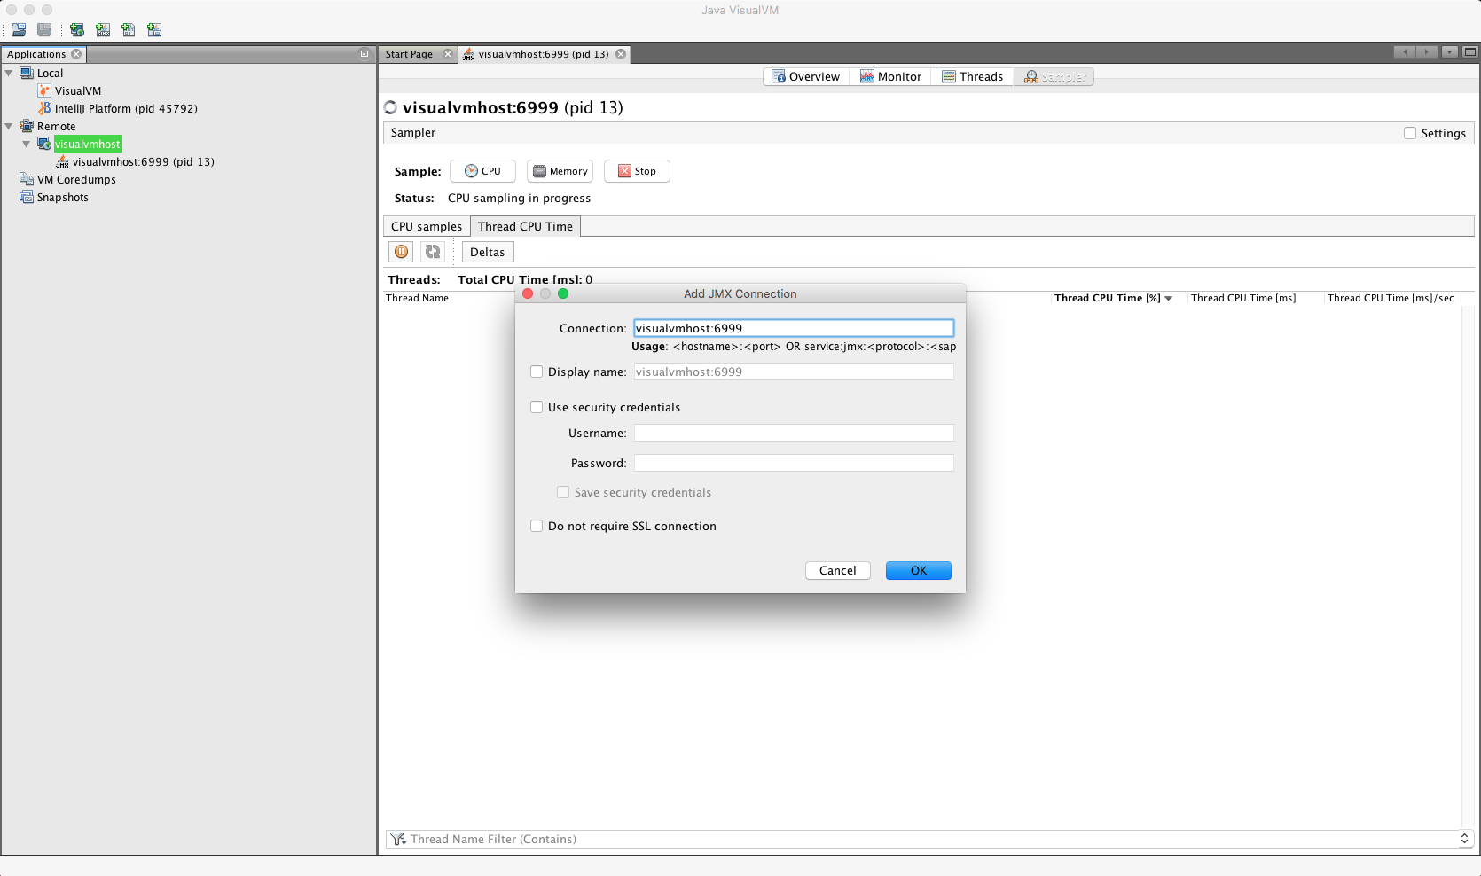
Task: Click the red close button of Add JMX Connection dialog
Action: (528, 293)
